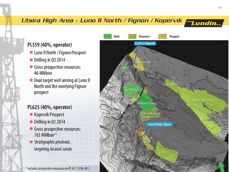Click the 'West Cable' map label
The image size is (229, 172).
click(119, 95)
